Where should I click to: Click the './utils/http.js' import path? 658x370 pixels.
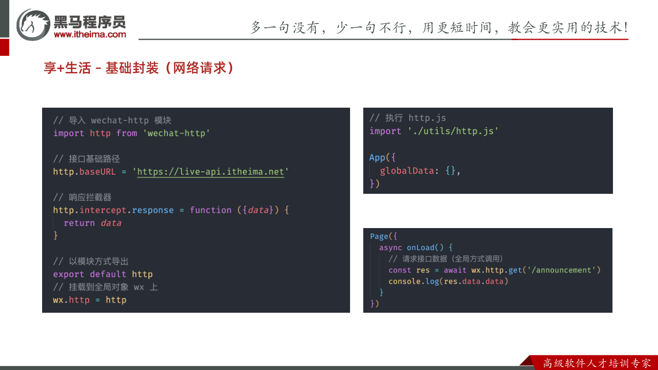tap(453, 131)
